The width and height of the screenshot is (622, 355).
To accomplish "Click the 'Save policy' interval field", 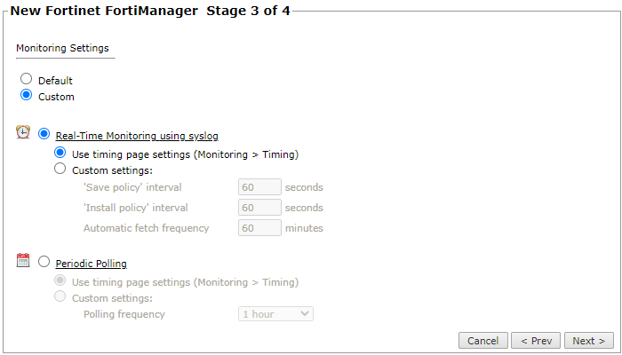I will 259,187.
